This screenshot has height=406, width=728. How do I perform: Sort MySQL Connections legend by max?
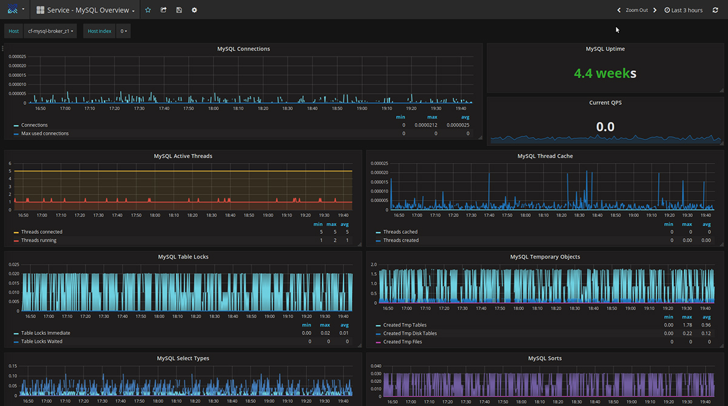click(x=432, y=117)
